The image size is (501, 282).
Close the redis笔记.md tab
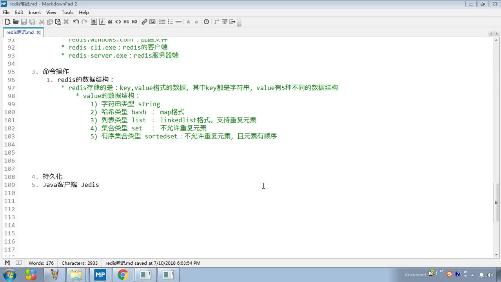pos(38,33)
